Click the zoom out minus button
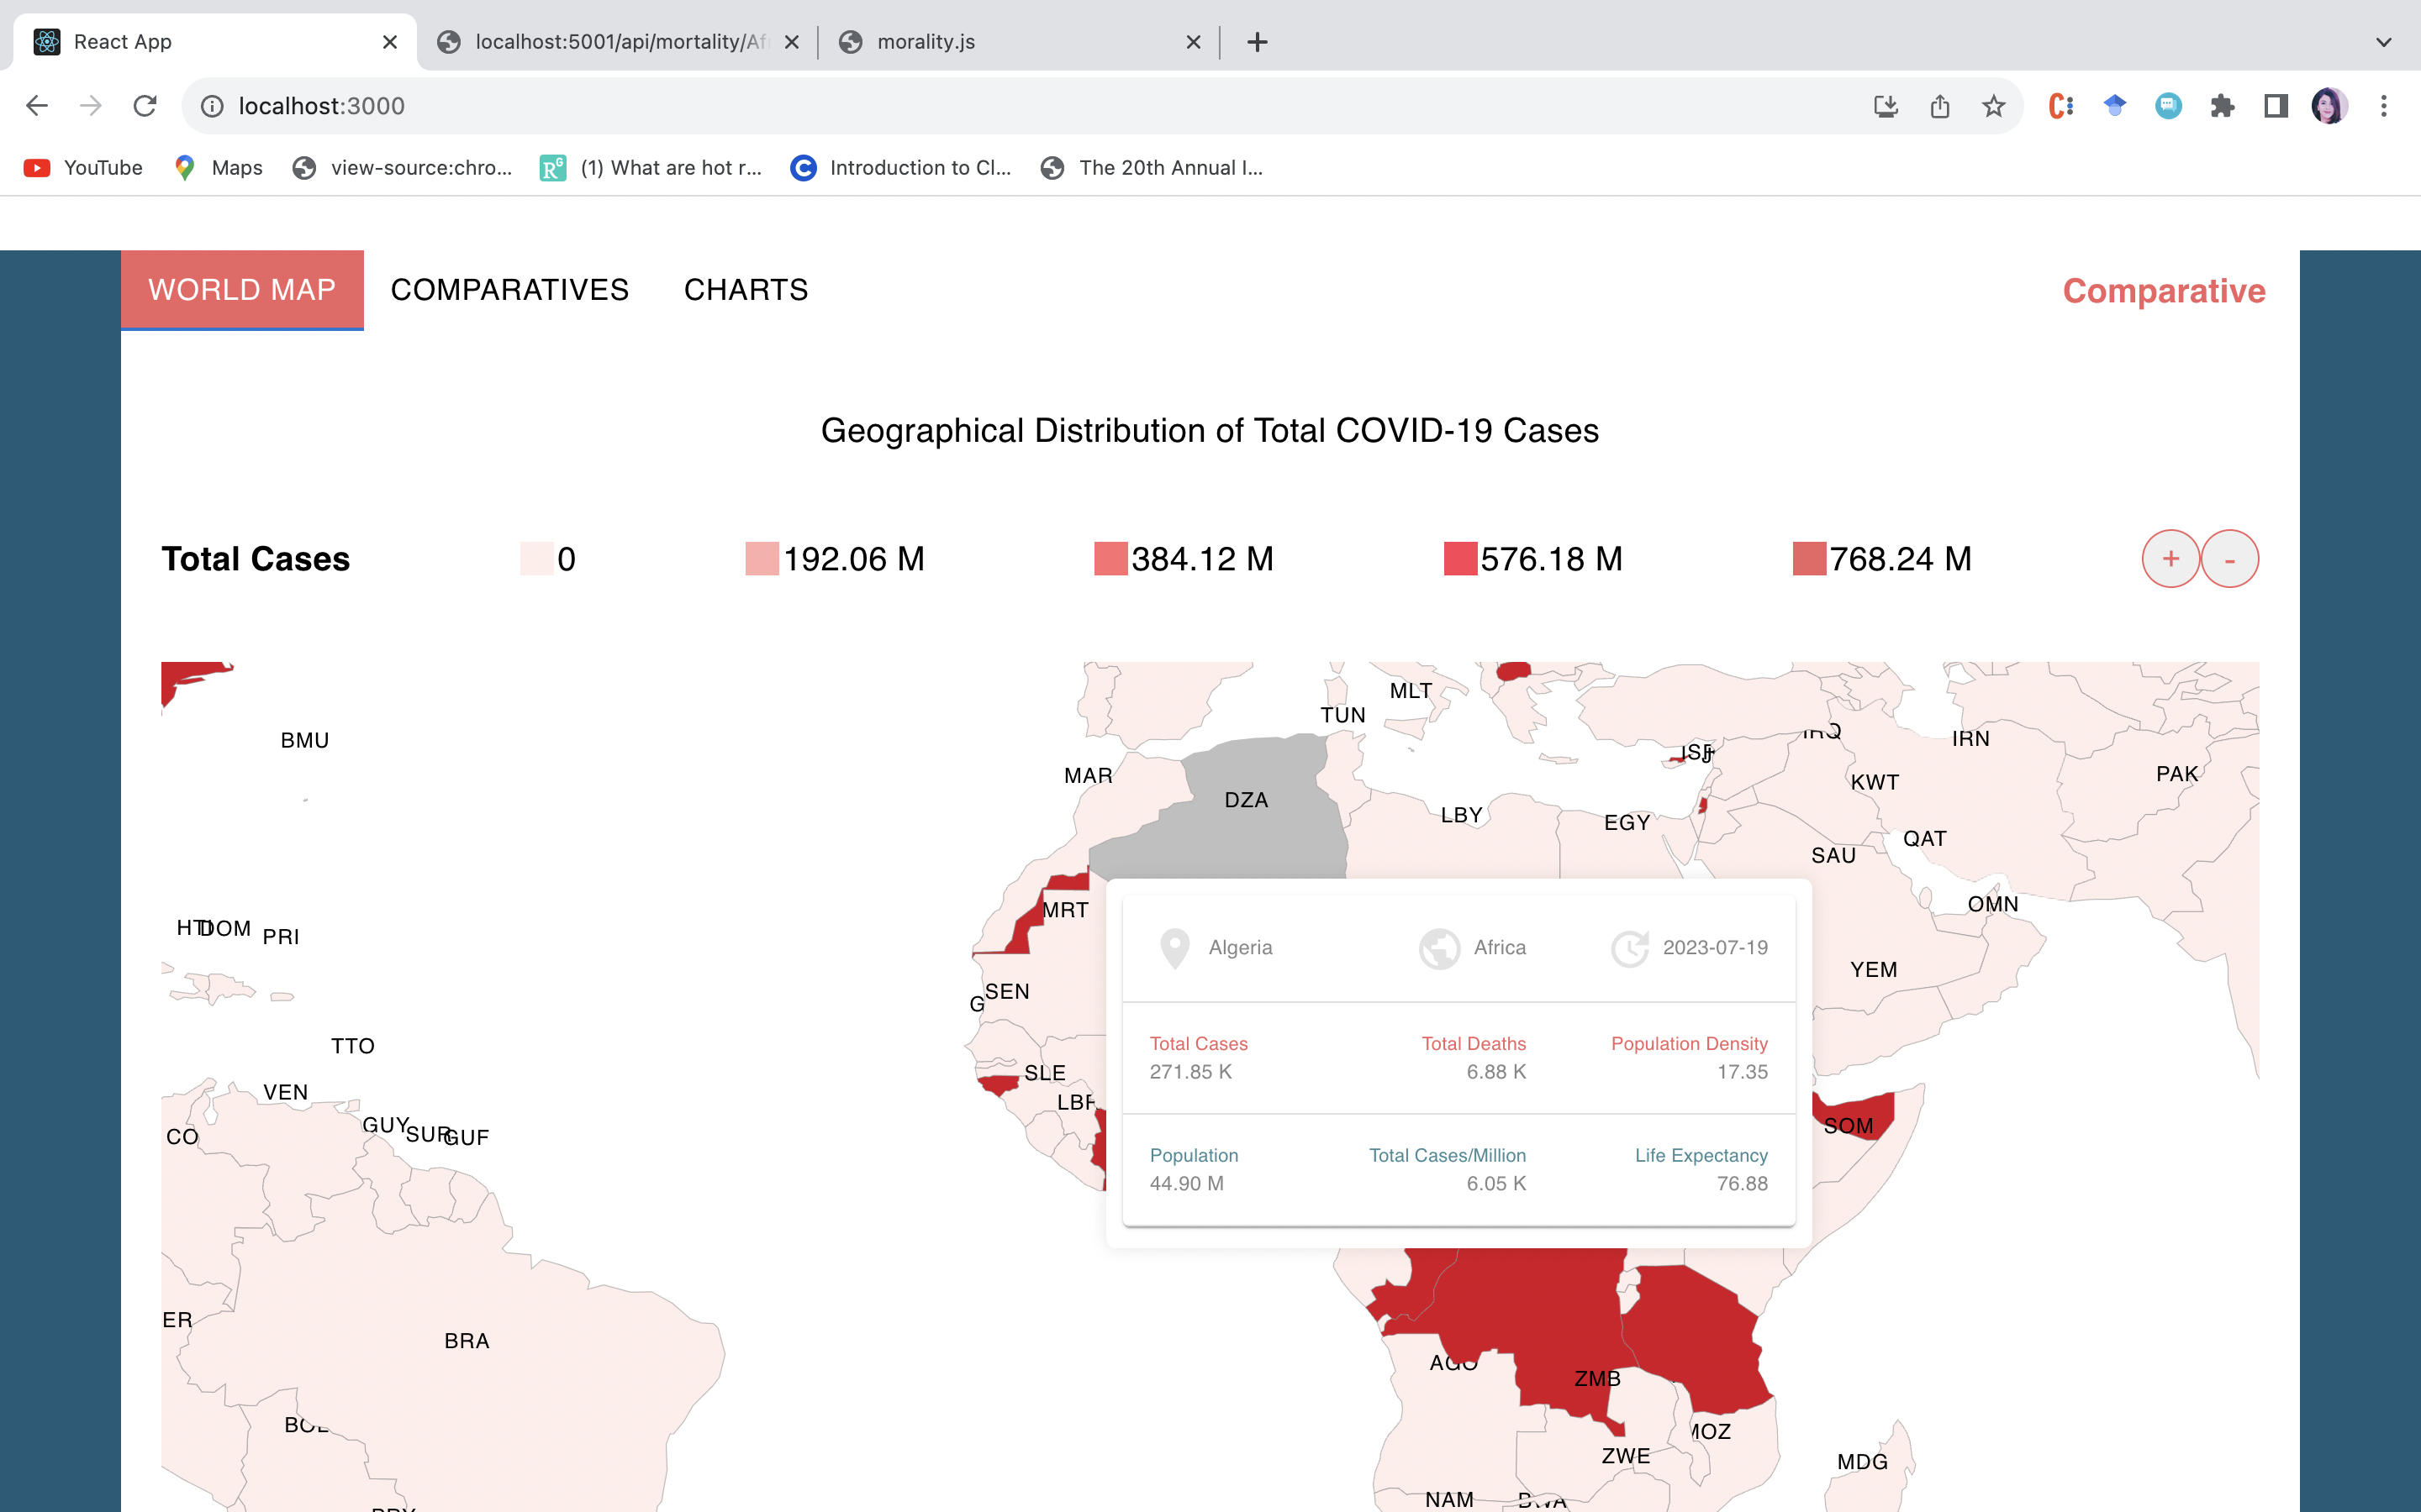Image resolution: width=2421 pixels, height=1512 pixels. 2229,559
